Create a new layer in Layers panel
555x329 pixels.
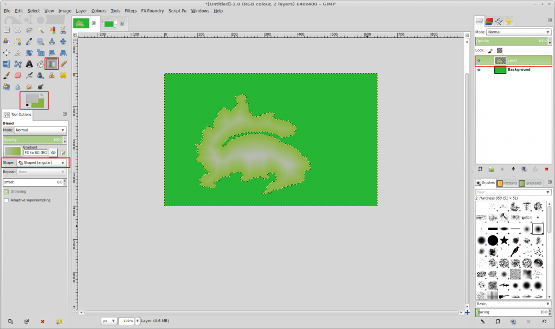[x=481, y=169]
